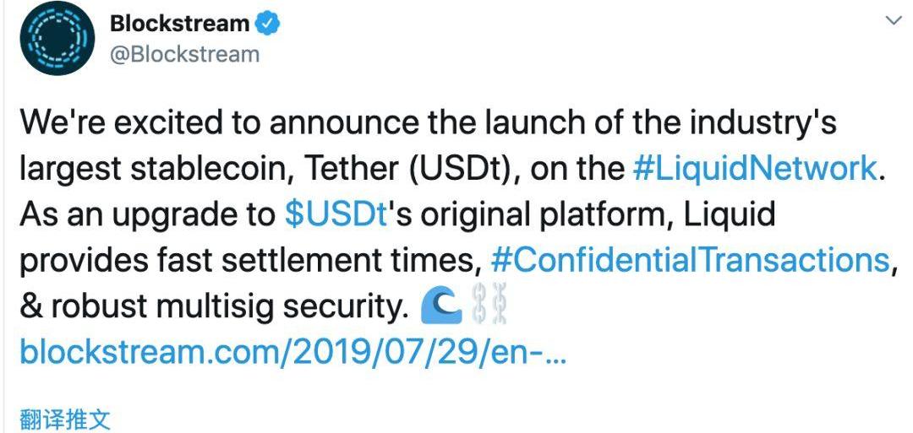Click the blue verified badge

point(268,24)
